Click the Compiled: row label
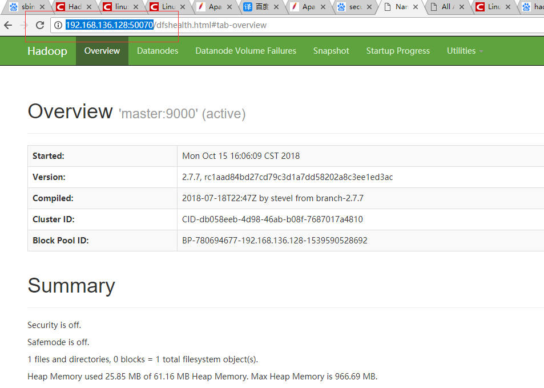This screenshot has width=544, height=388. (x=53, y=198)
